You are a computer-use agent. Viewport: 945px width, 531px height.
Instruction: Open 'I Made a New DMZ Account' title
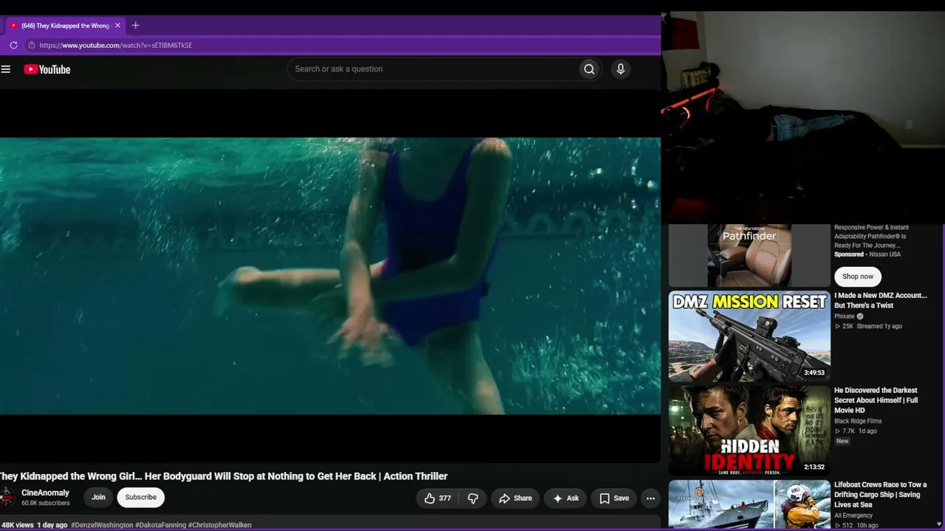point(881,300)
